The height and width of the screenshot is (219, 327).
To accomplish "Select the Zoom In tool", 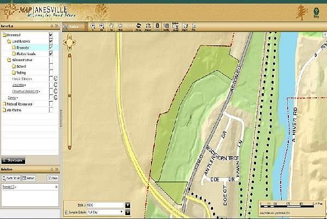I will [x=93, y=27].
